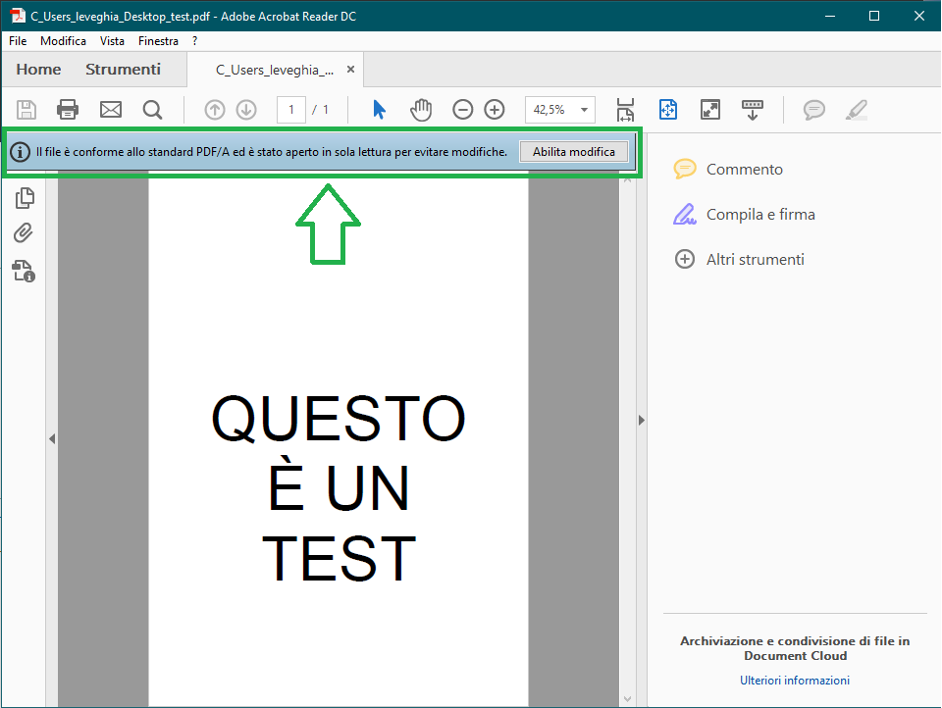Follow the Ulteriori informazioni link

pyautogui.click(x=795, y=681)
